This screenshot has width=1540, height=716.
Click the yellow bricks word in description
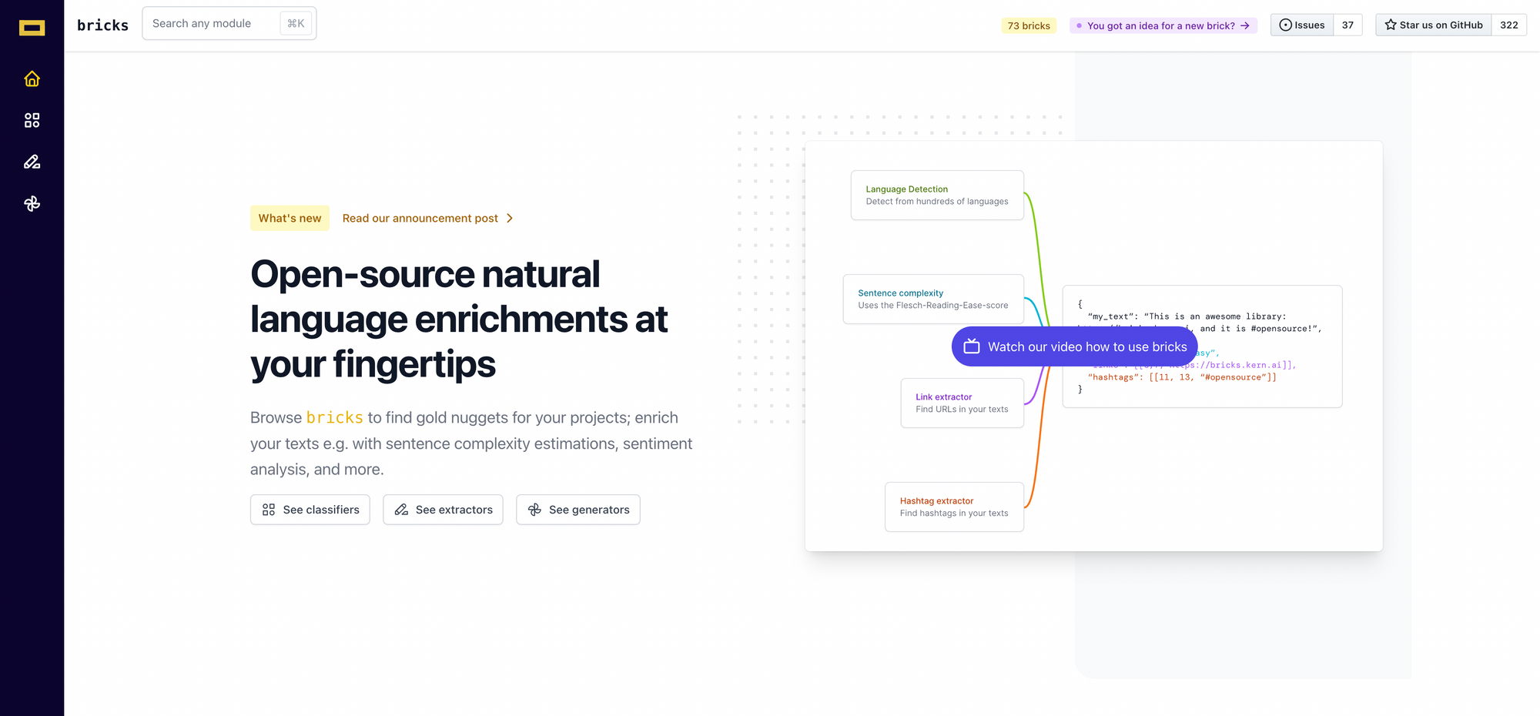tap(335, 417)
